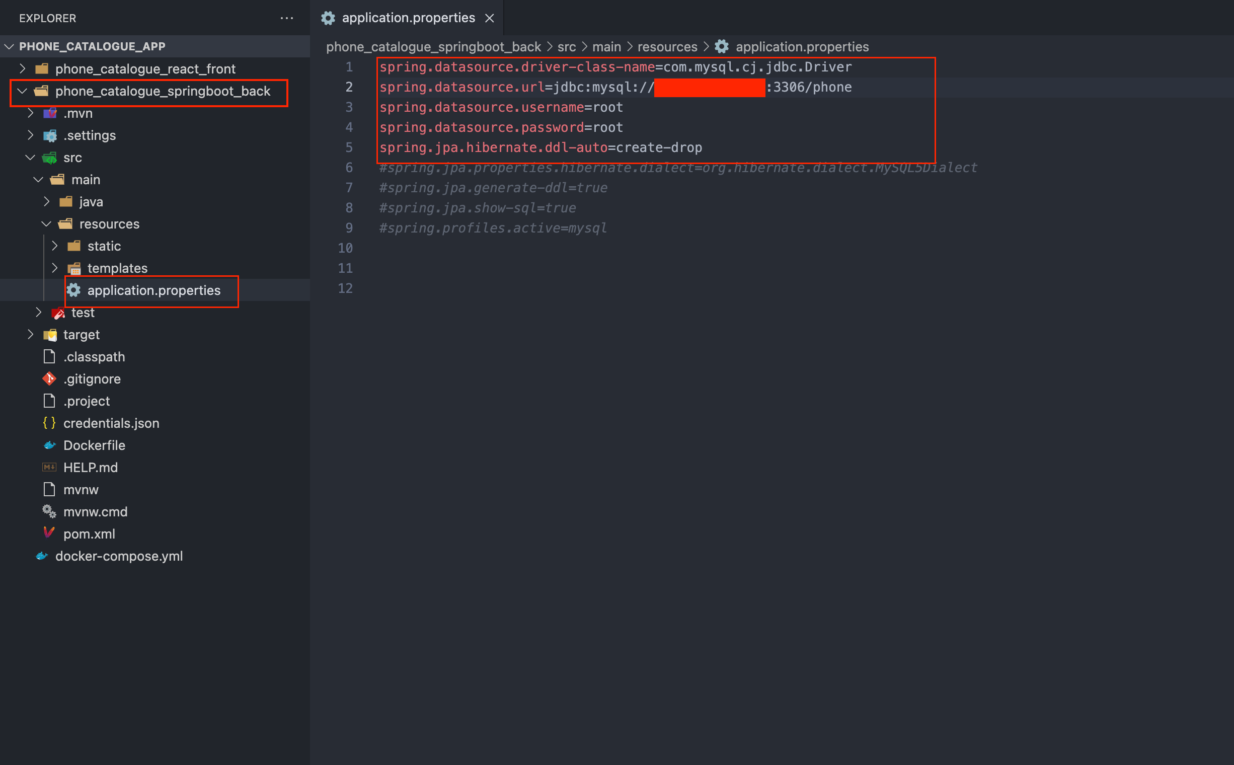Image resolution: width=1234 pixels, height=765 pixels.
Task: Click the application.properties gear icon in the tree
Action: (74, 290)
